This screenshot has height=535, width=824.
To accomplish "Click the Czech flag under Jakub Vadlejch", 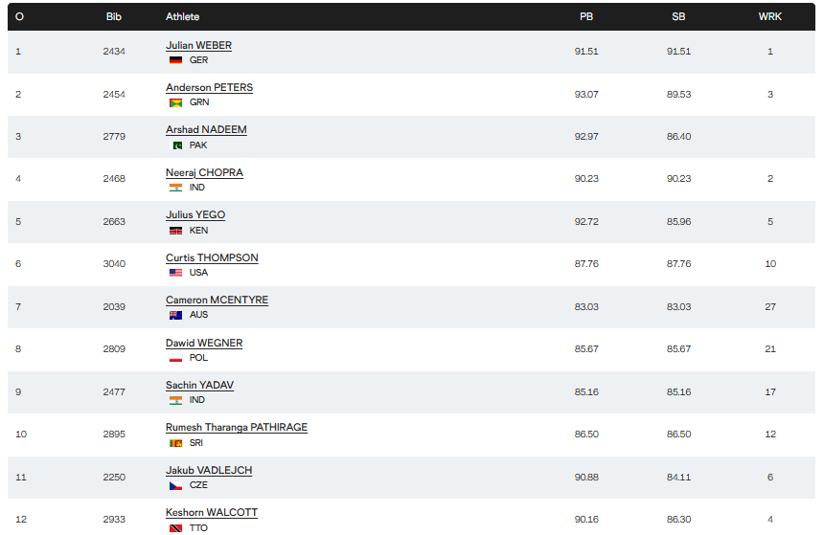I will (175, 485).
